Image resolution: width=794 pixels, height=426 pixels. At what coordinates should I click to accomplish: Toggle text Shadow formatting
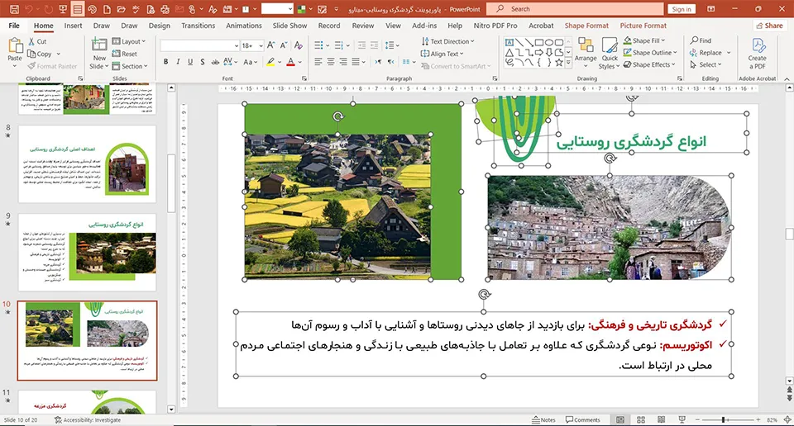pos(202,62)
